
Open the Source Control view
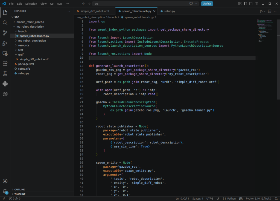pyautogui.click(x=5, y=33)
